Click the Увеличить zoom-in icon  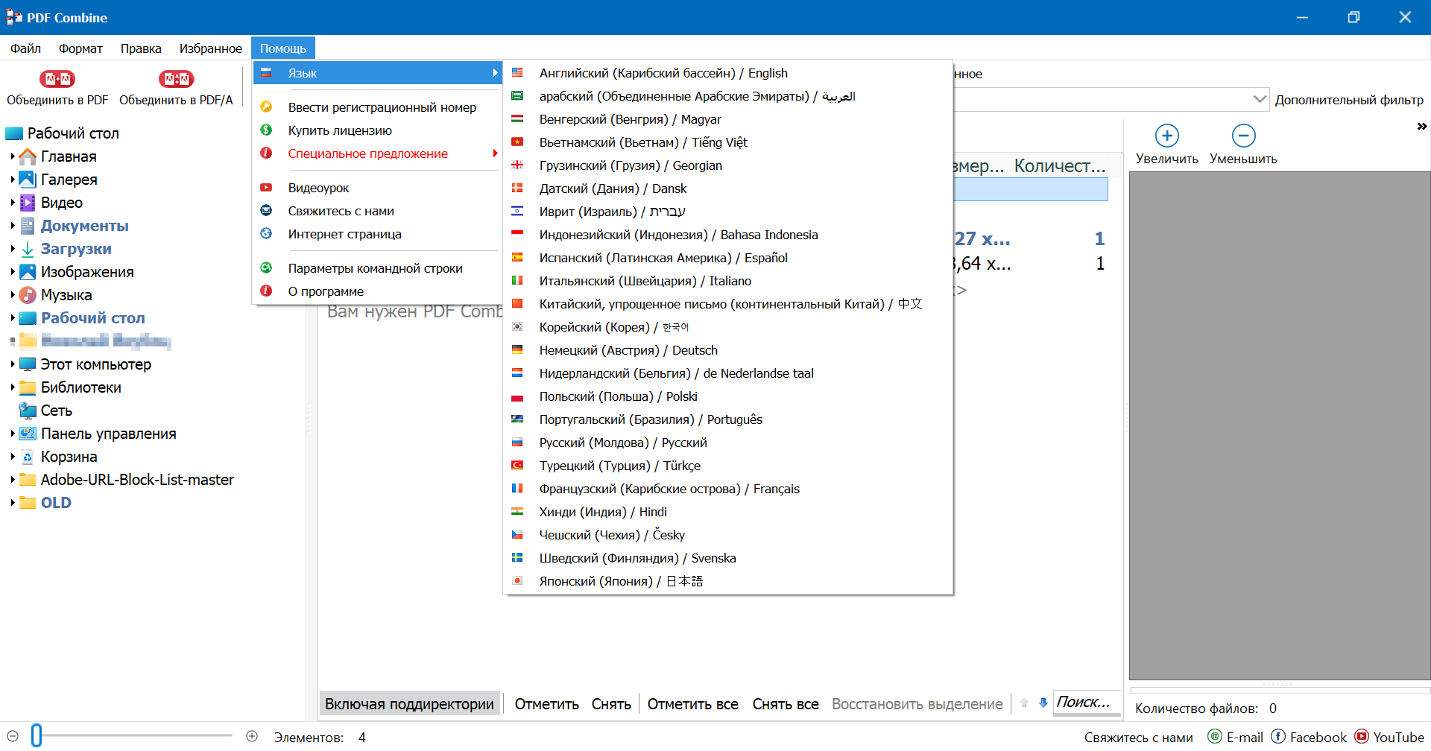pos(1166,136)
